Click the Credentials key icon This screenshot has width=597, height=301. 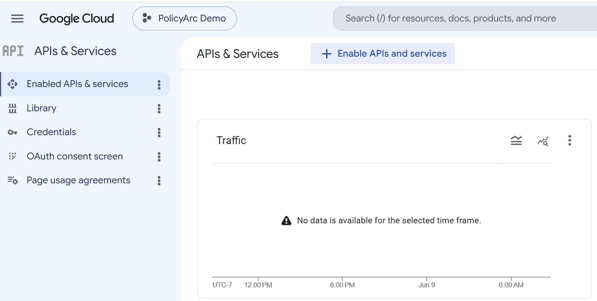(13, 132)
